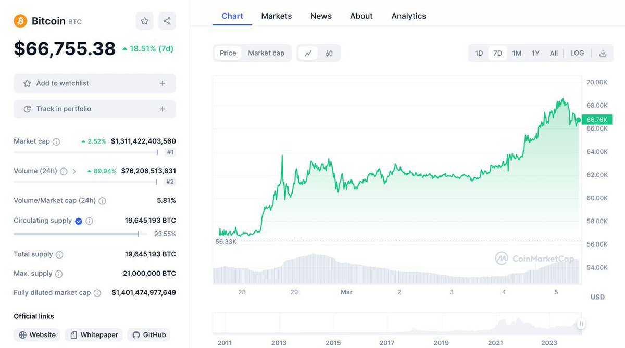
Task: Switch to candlestick chart view icon
Action: pyautogui.click(x=329, y=53)
